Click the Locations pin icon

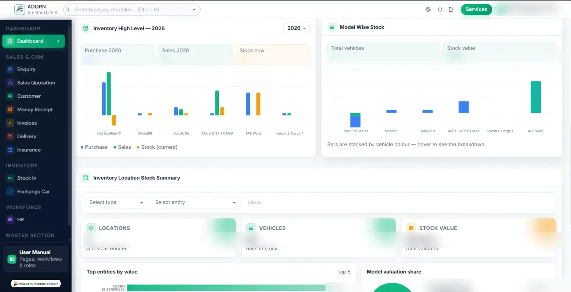[91, 228]
